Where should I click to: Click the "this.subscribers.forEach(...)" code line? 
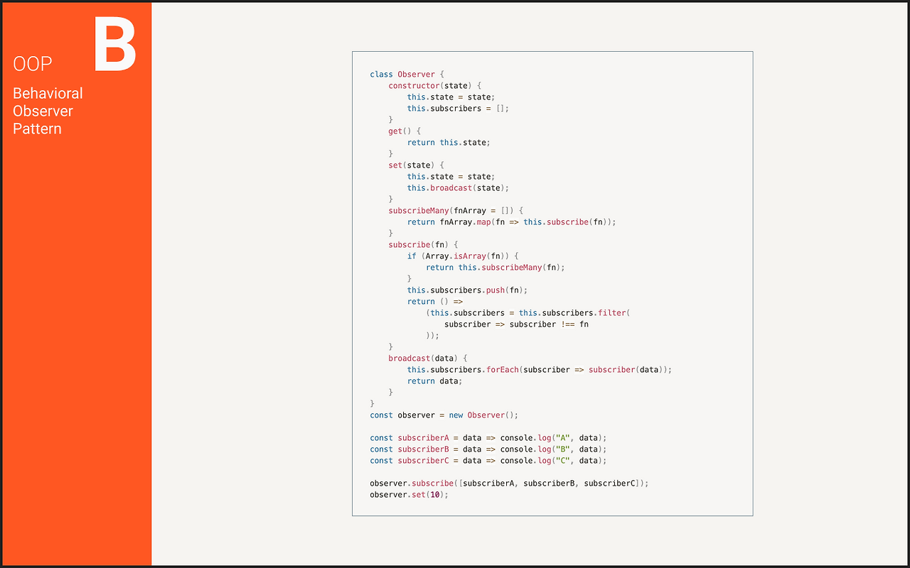coord(540,370)
